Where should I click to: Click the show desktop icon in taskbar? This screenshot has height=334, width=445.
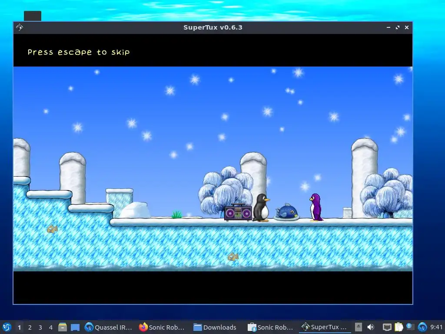(x=75, y=327)
